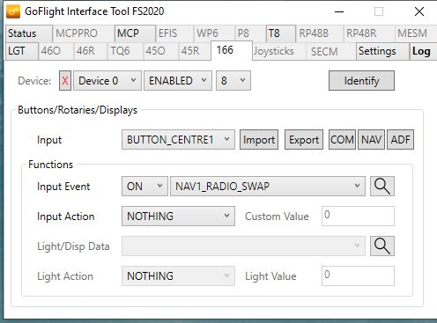The image size is (437, 323).
Task: Open the BUTTON_CENTRE1 input dropdown
Action: (x=178, y=140)
